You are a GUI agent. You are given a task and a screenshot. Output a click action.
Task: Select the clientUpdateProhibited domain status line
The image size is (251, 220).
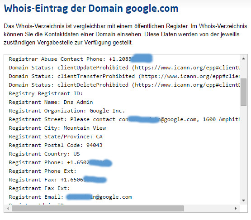(x=124, y=68)
